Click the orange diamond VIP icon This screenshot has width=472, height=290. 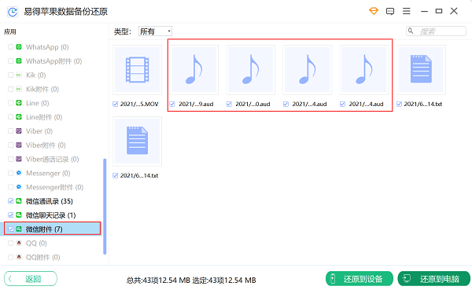tap(374, 12)
